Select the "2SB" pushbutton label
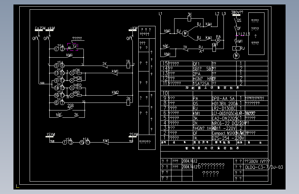299x194 pixels. click(70, 106)
